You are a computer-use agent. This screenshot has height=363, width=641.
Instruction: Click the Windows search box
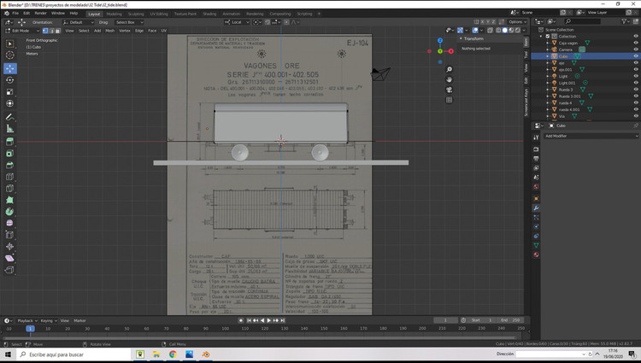[x=75, y=354]
